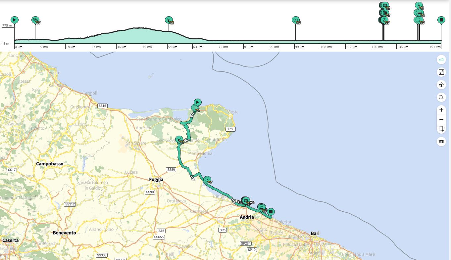Open the map in fullscreen mode
The height and width of the screenshot is (260, 451).
(441, 72)
